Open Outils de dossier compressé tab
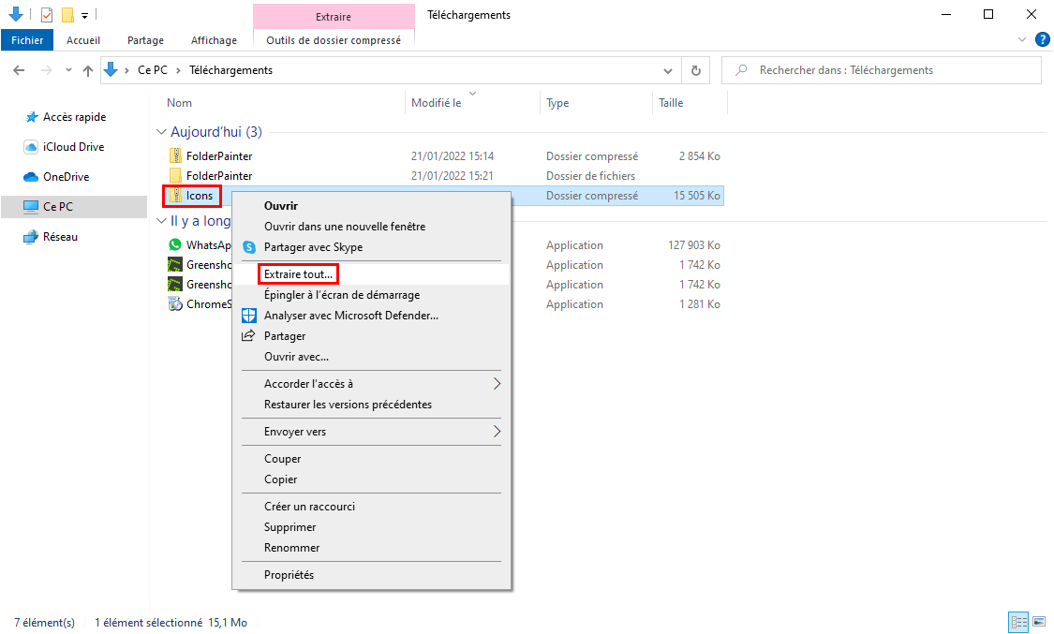Viewport: 1054px width, 634px height. click(334, 40)
